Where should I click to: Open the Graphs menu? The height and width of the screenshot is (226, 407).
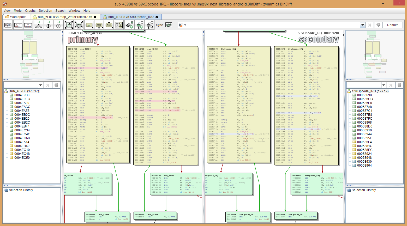(x=30, y=11)
